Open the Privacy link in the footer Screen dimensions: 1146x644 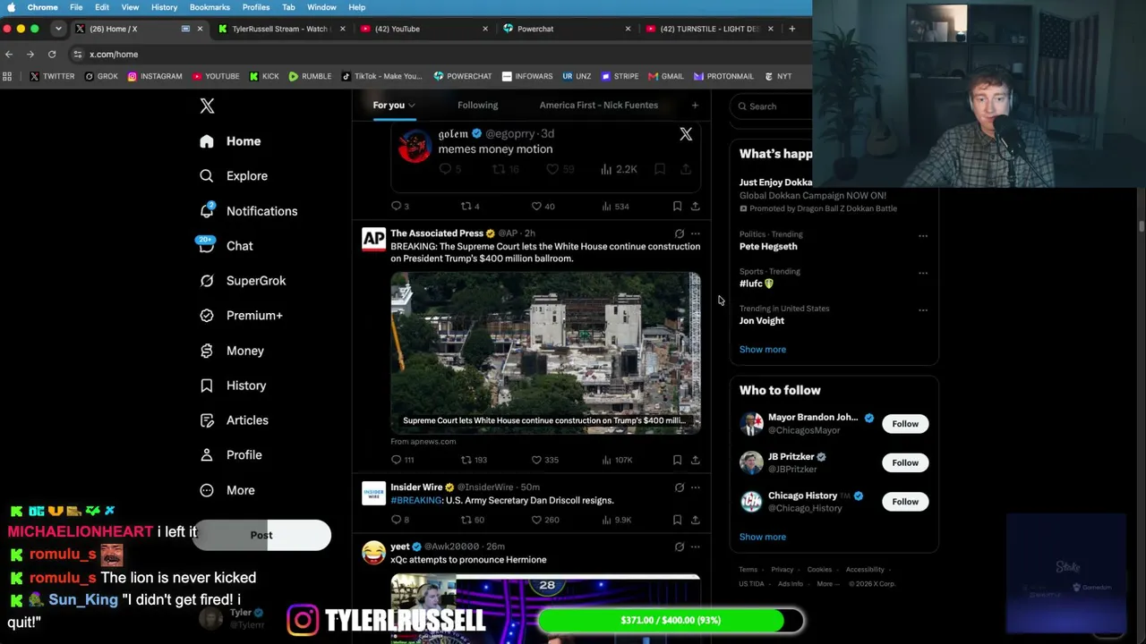point(783,570)
